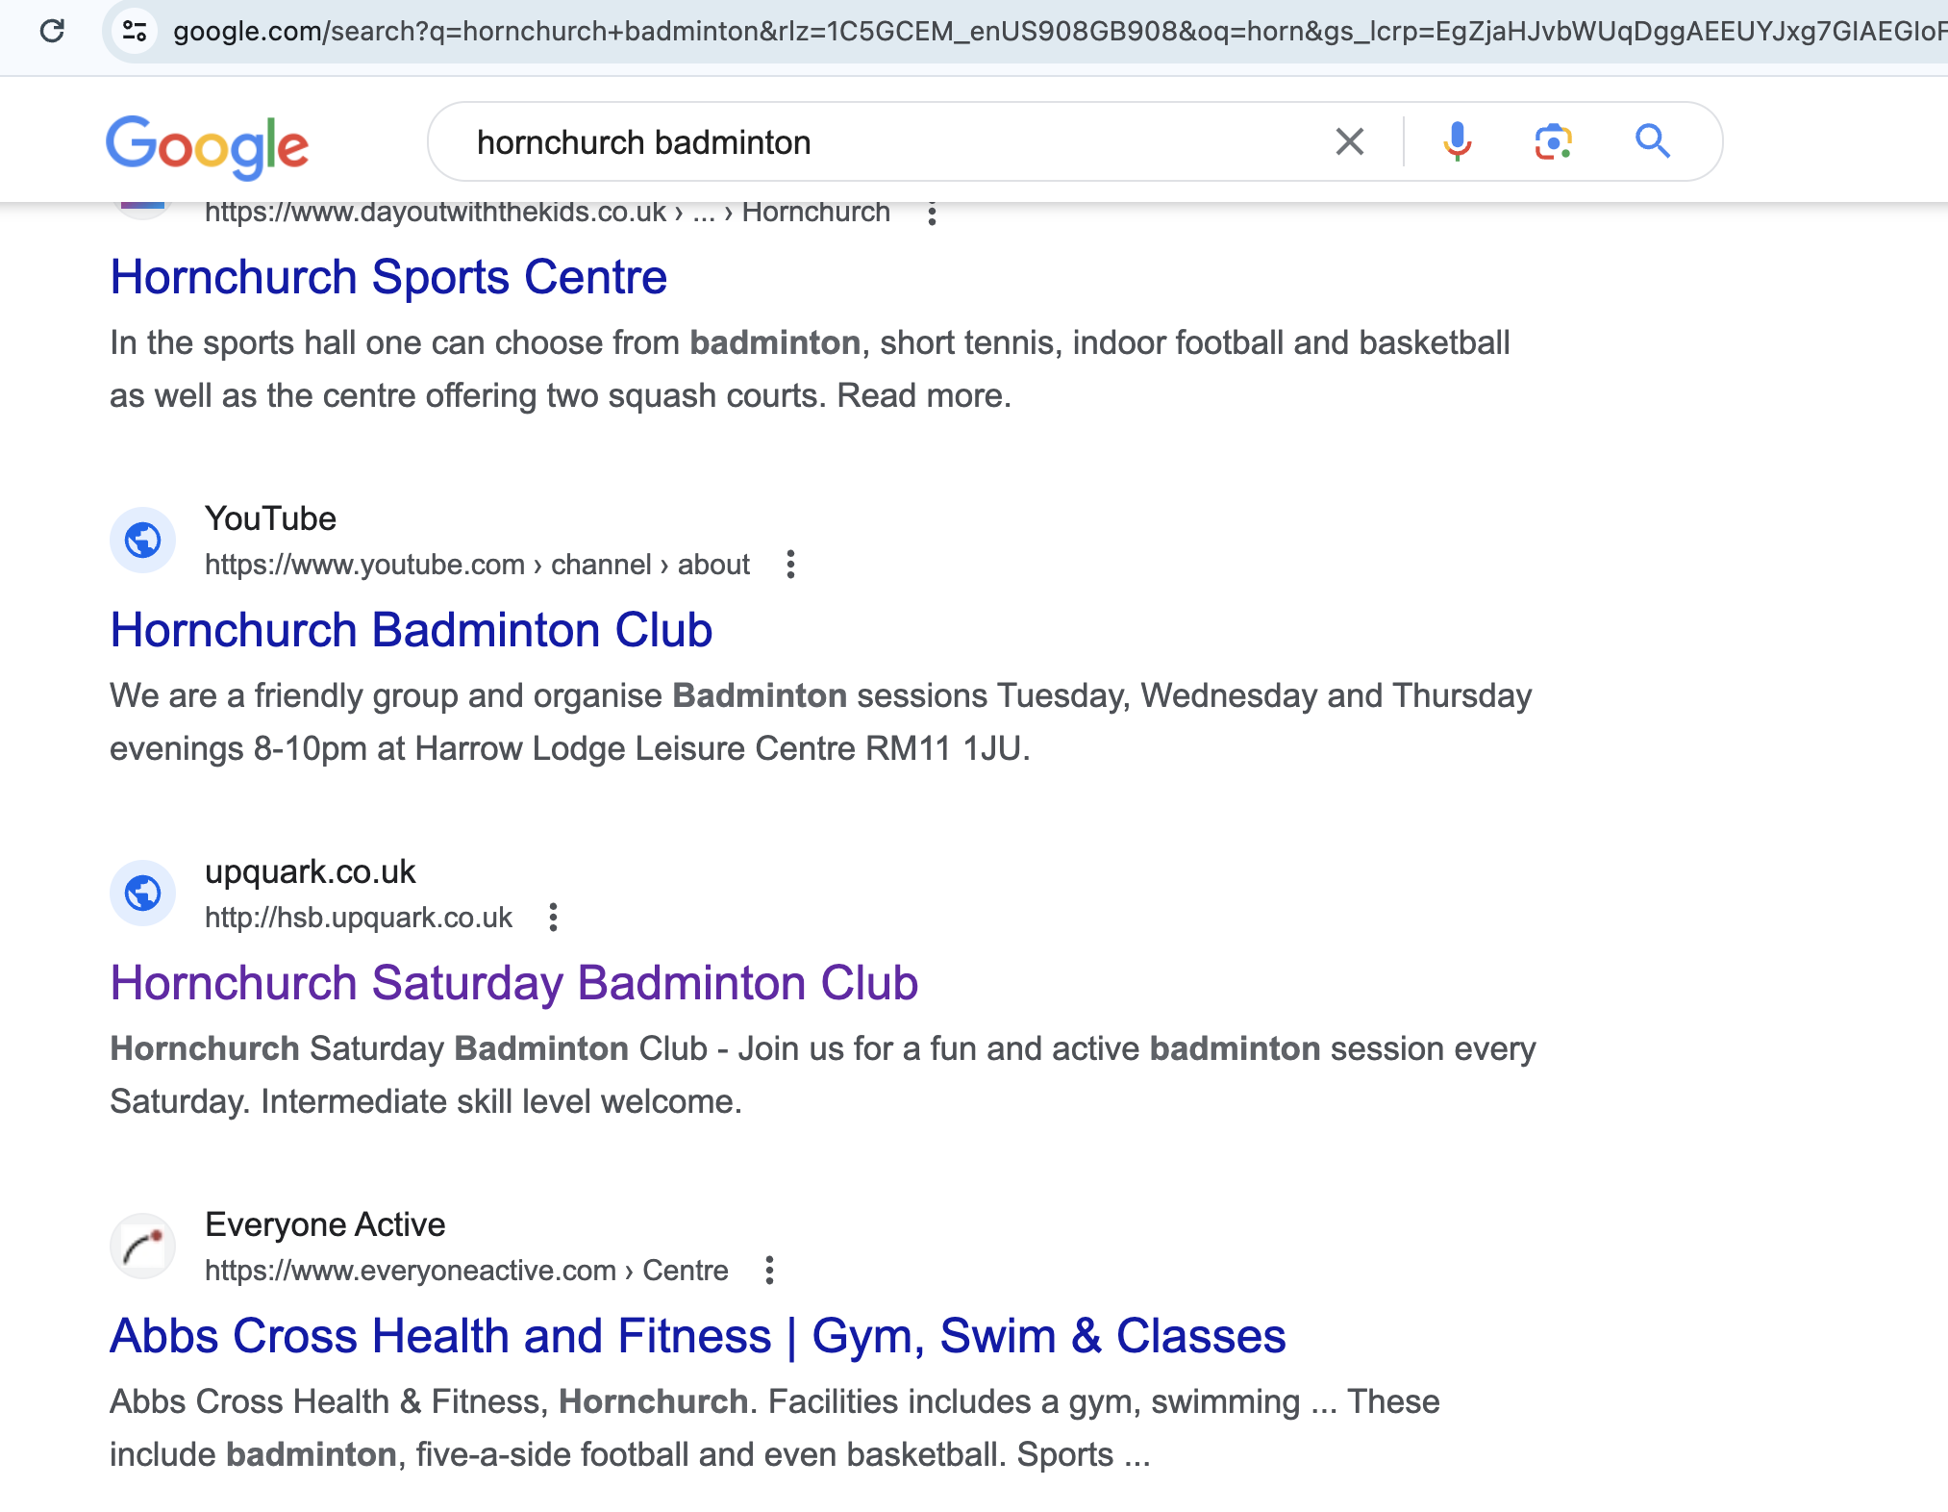Open site permissions icon in address bar
The height and width of the screenshot is (1512, 1948).
[133, 31]
